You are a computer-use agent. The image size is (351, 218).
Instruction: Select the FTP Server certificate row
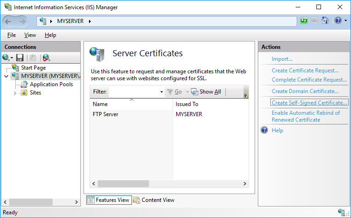coord(106,114)
